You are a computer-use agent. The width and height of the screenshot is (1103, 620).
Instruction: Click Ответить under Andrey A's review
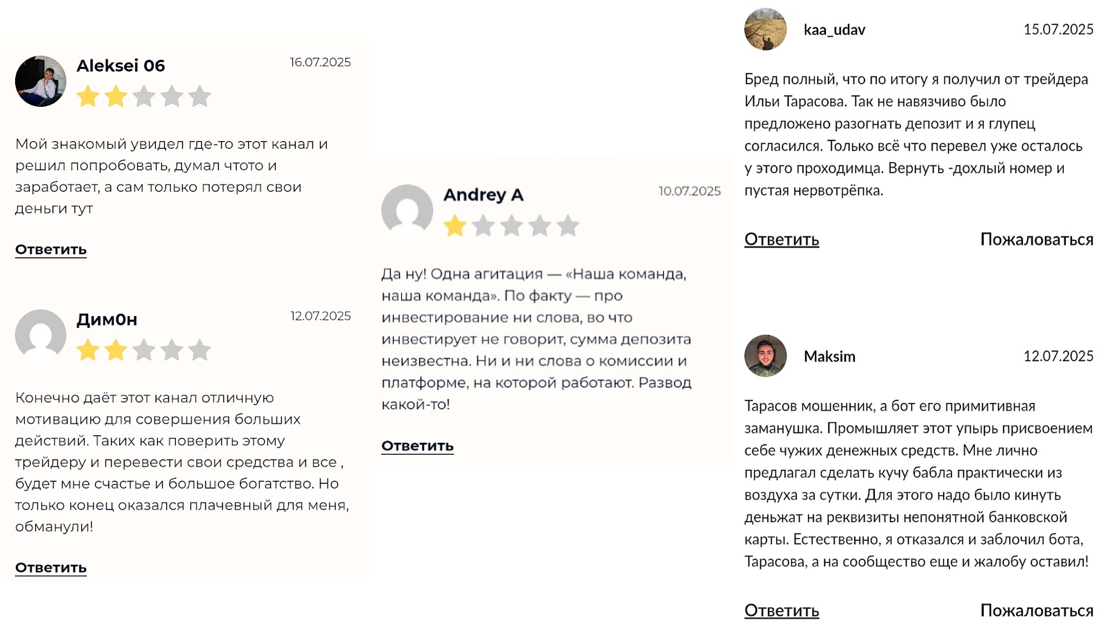[x=418, y=446]
